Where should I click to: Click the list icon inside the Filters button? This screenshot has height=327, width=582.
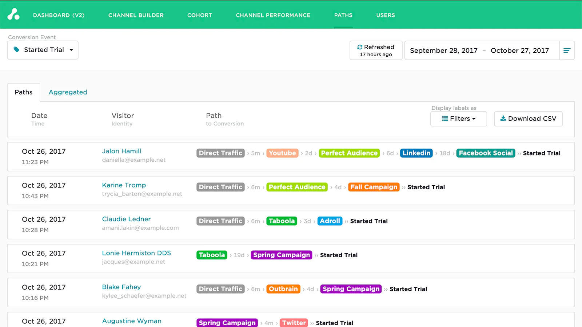pos(445,119)
